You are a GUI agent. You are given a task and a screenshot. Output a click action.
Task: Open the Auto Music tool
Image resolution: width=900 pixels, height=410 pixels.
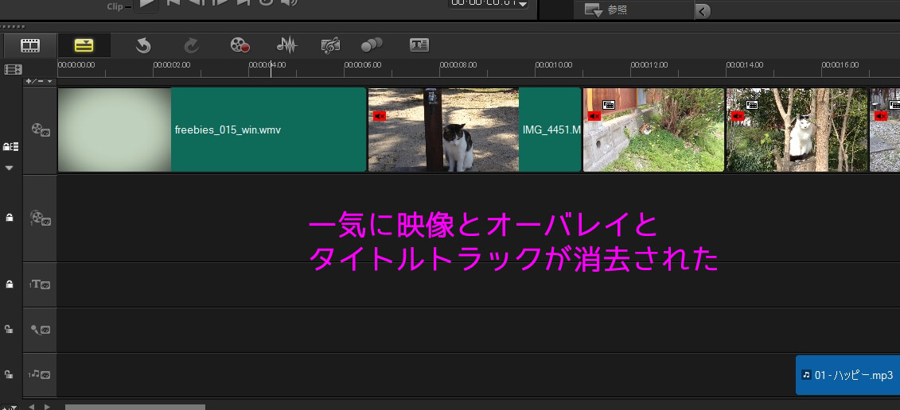point(330,45)
